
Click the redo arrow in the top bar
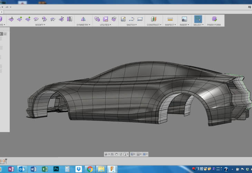tap(7, 7)
